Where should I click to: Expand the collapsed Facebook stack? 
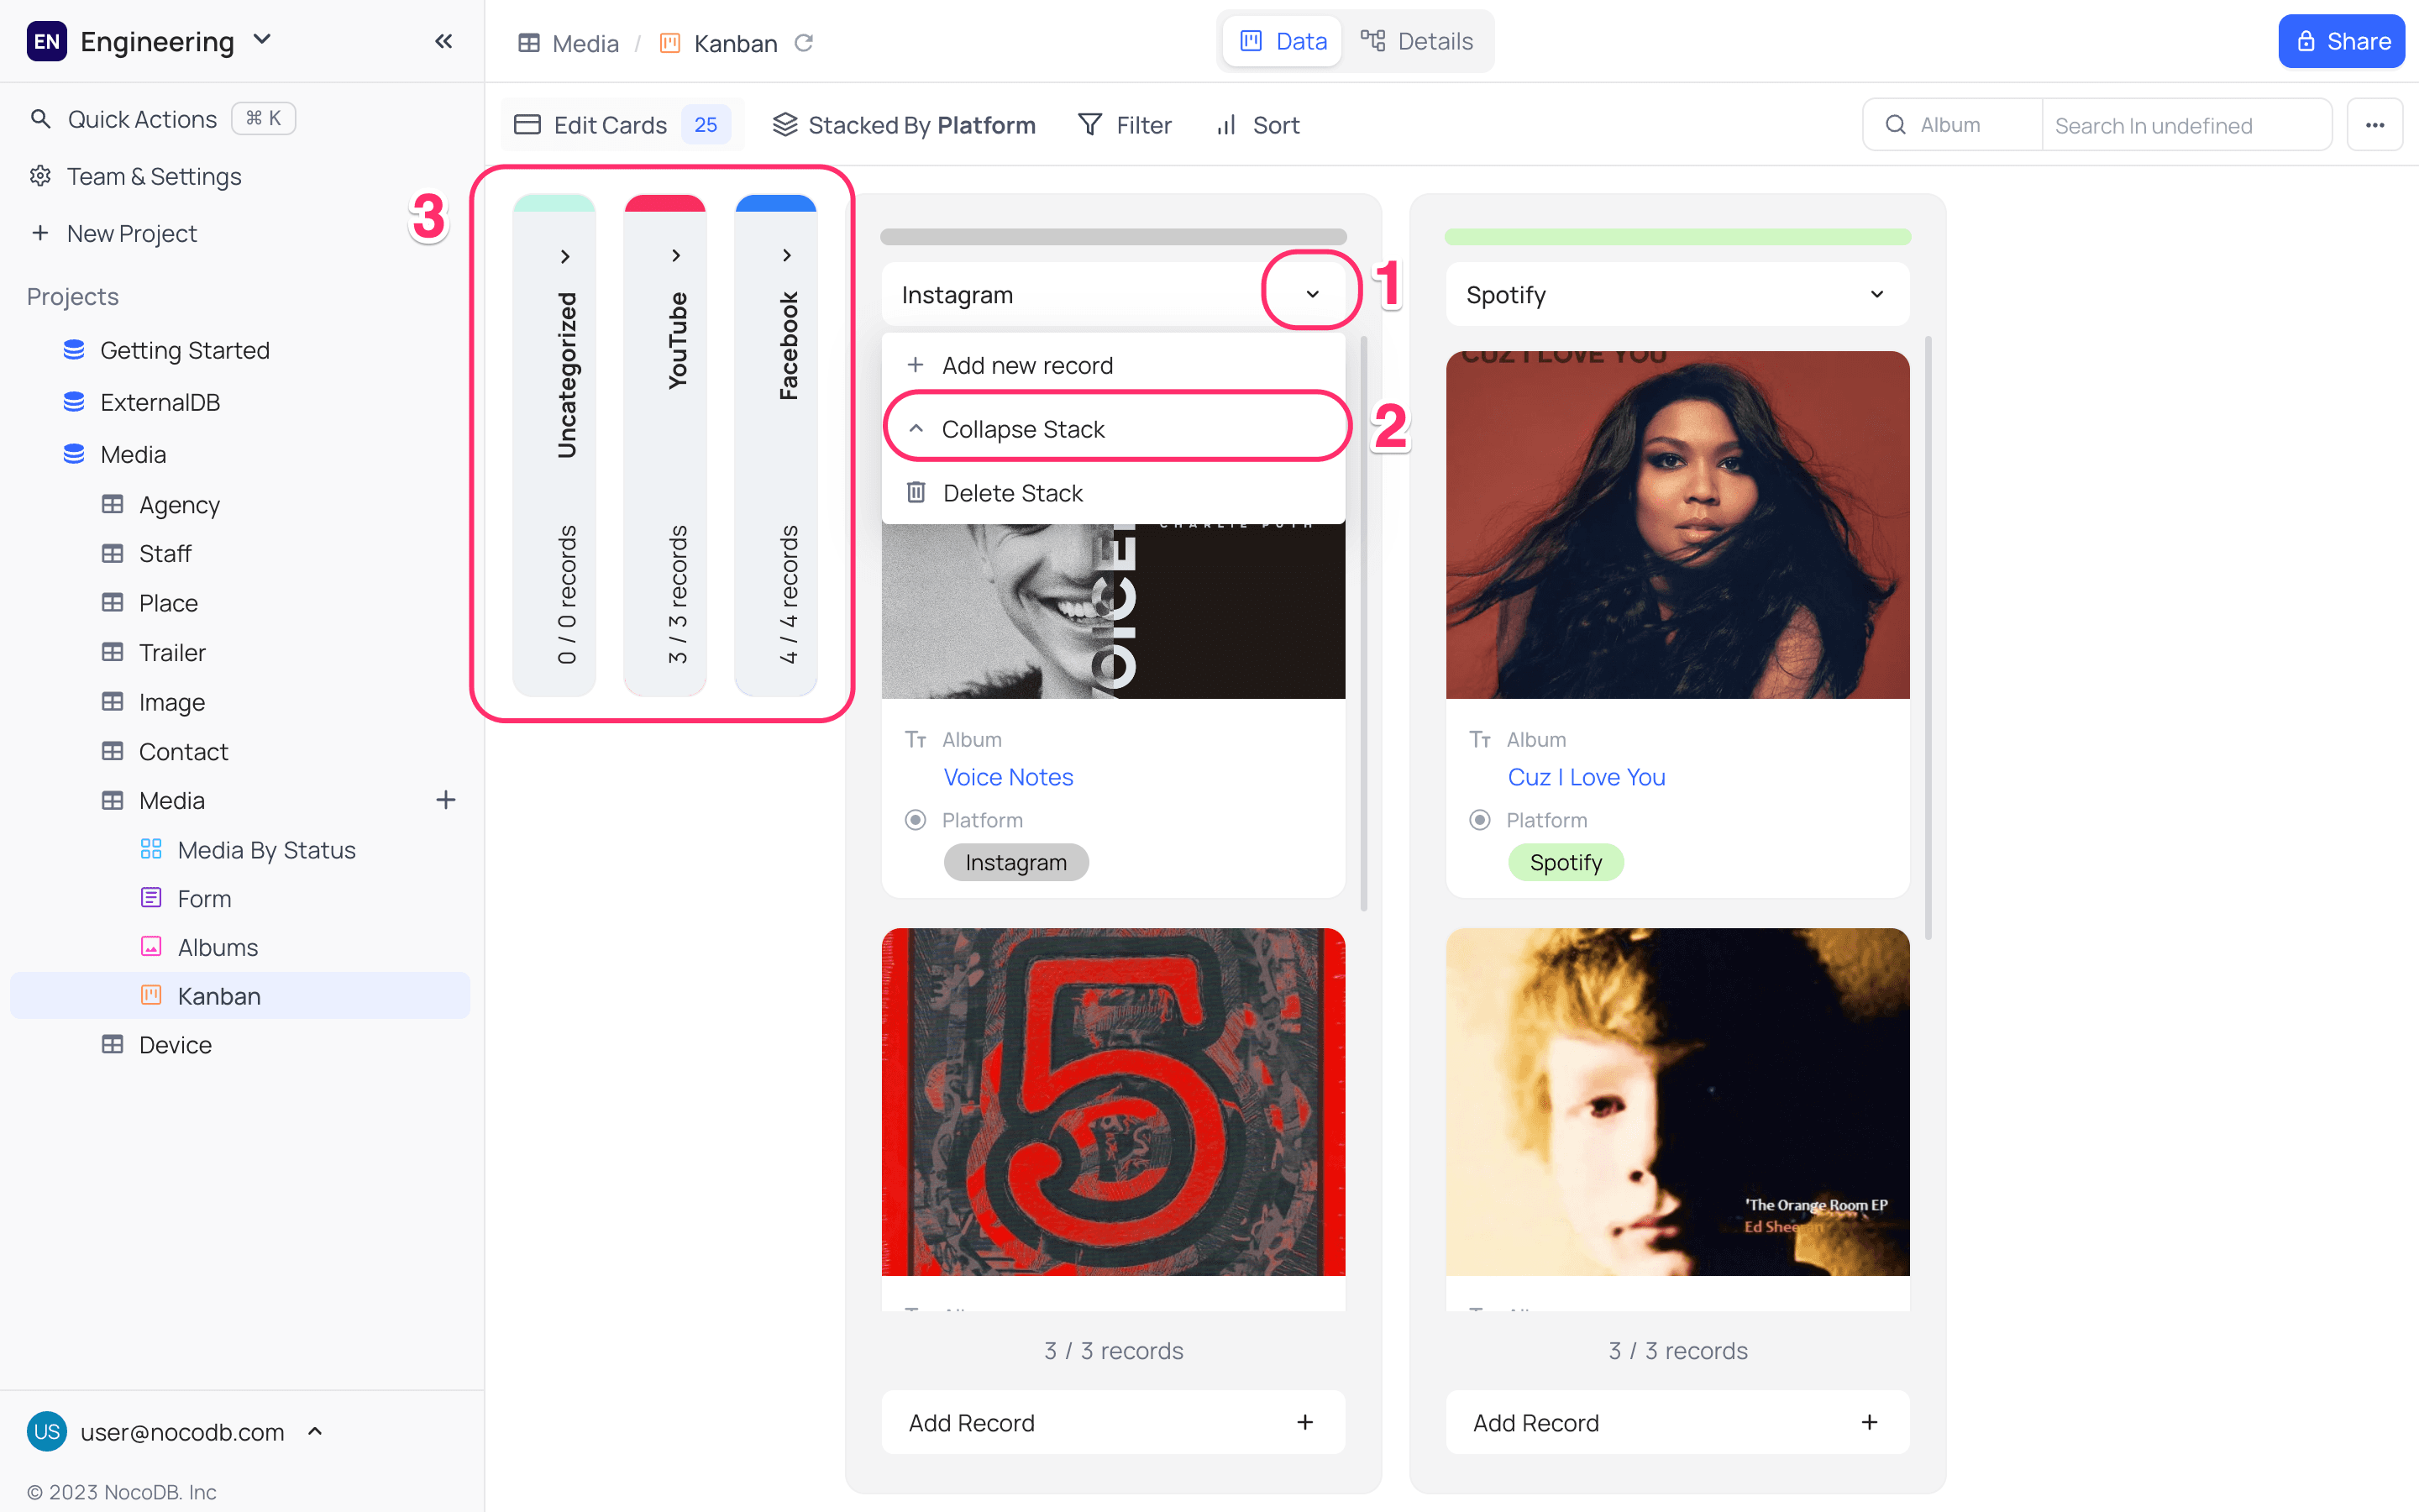[x=788, y=256]
